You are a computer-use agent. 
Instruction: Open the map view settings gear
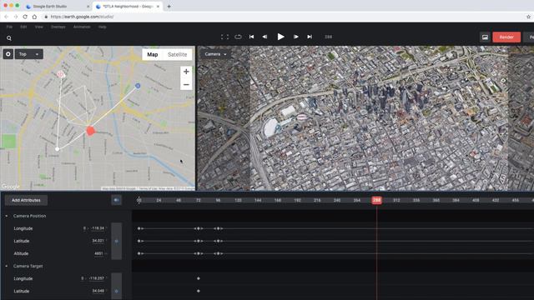click(8, 54)
